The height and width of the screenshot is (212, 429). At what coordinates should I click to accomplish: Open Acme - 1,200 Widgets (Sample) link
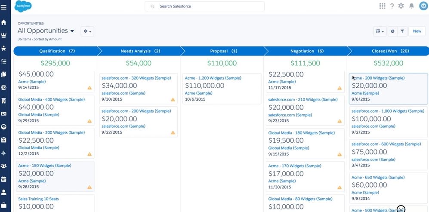point(213,78)
